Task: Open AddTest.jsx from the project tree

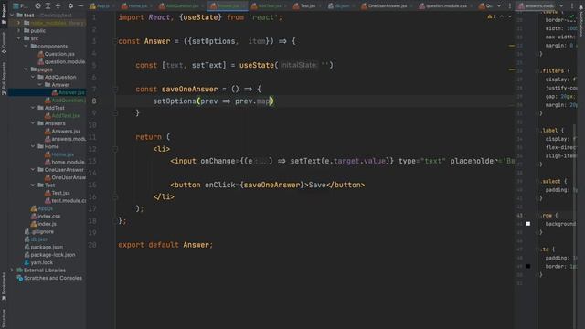Action: click(62, 116)
